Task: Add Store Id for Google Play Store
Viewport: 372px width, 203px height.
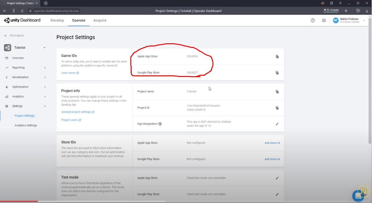Action: point(272,159)
